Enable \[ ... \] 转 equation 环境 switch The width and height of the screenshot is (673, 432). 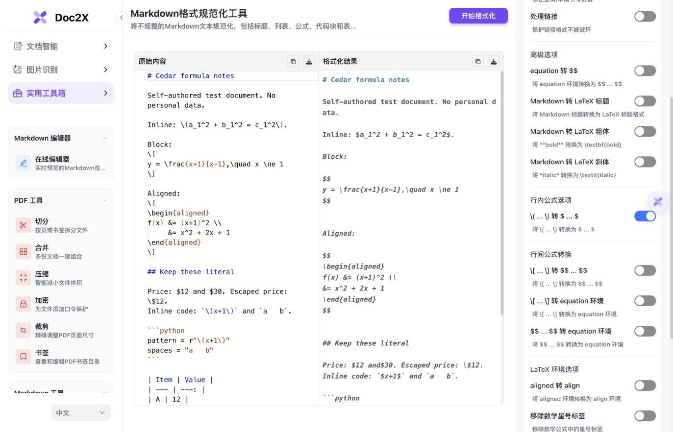[x=645, y=301]
